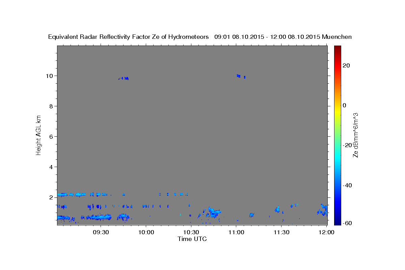Click the height tick label 10

[50, 76]
